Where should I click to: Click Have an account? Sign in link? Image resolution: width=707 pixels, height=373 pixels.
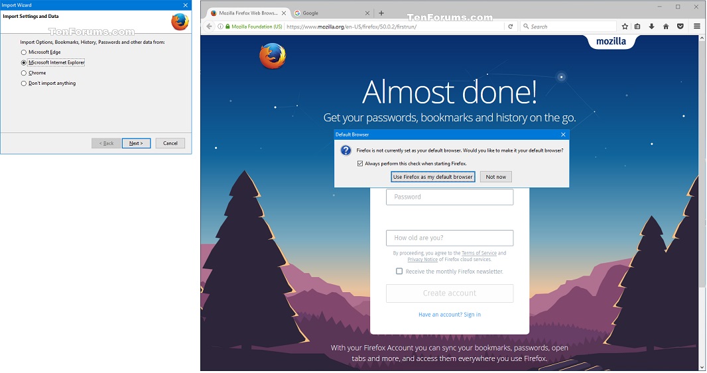click(450, 315)
